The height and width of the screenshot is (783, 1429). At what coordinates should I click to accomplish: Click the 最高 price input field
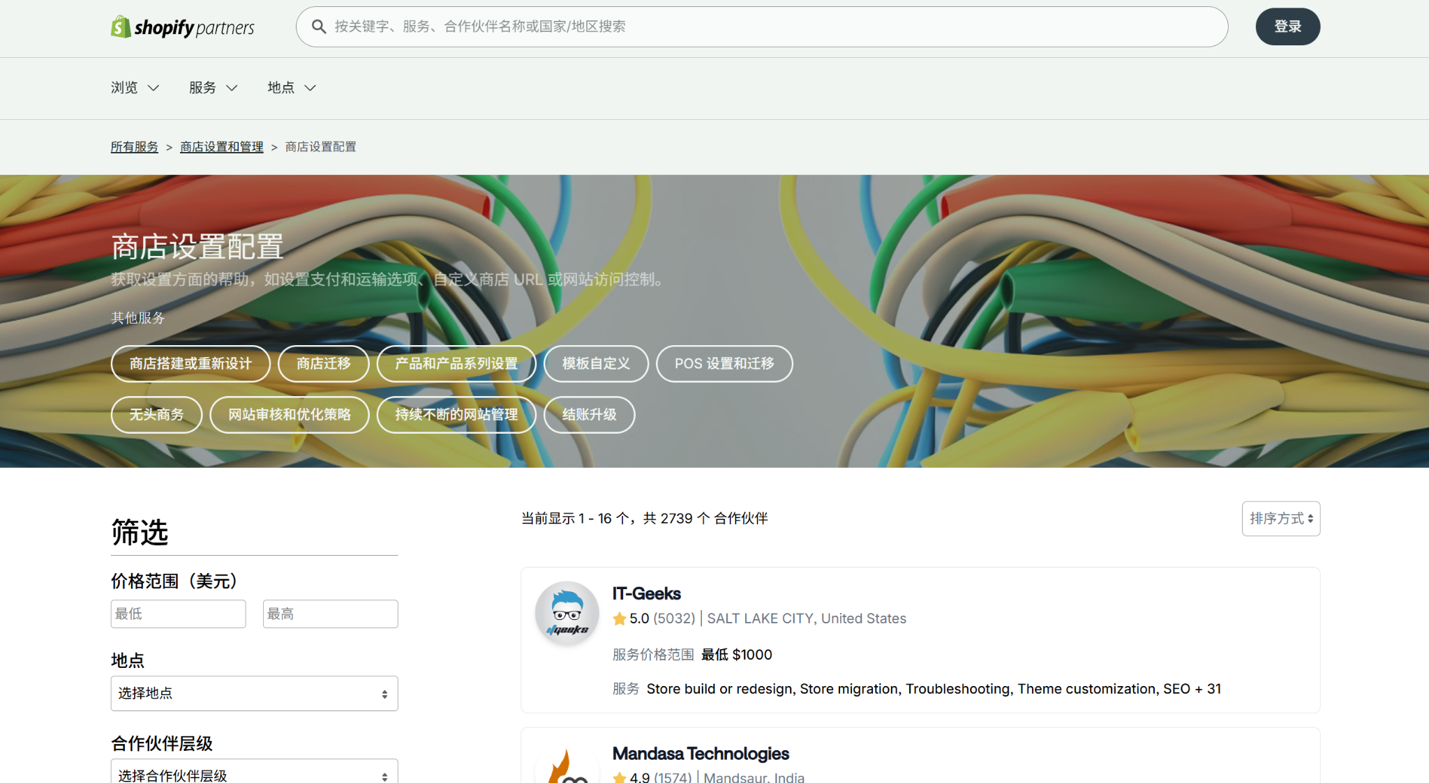(330, 614)
